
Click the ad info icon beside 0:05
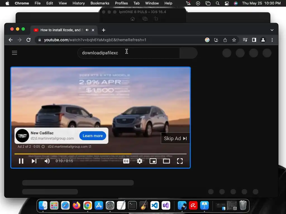click(43, 147)
